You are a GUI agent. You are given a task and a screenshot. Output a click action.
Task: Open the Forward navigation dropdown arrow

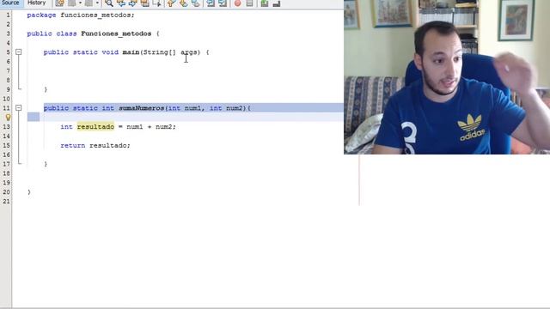point(97,3)
